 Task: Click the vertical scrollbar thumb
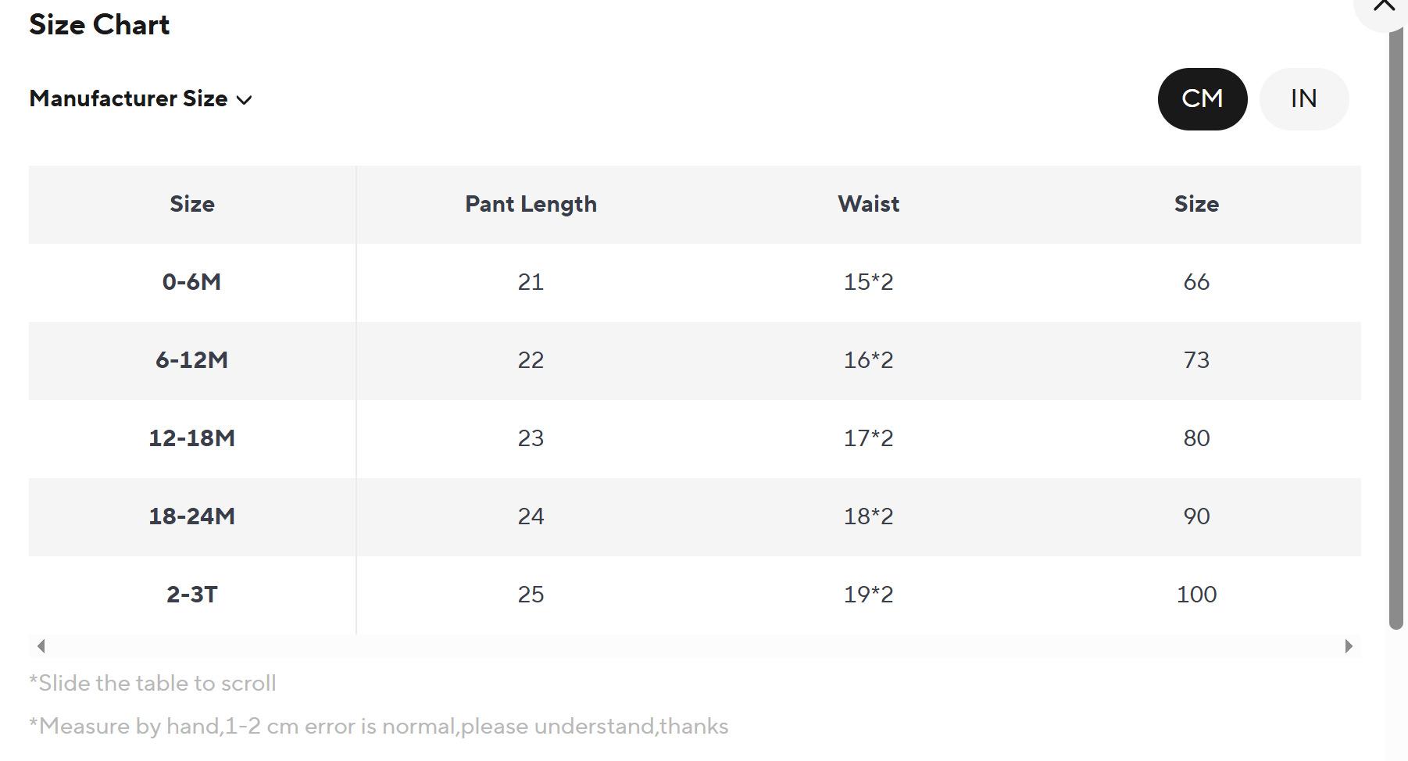coord(1396,328)
